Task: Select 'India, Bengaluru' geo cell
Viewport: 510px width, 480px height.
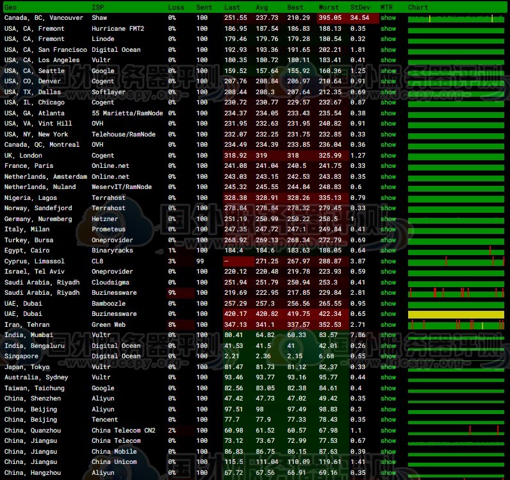Action: coord(34,346)
